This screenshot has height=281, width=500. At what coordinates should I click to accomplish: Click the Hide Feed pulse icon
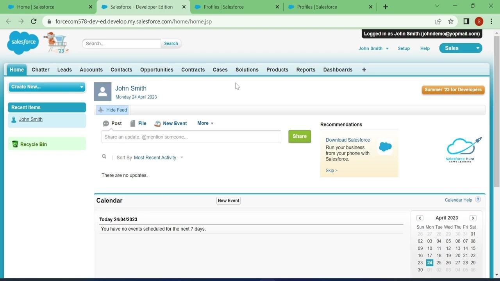(101, 110)
